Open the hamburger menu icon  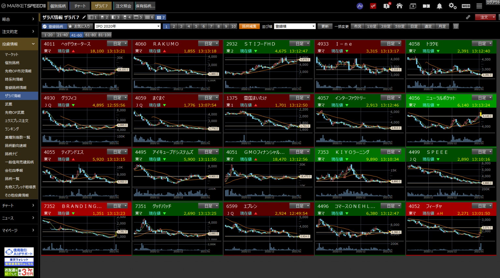coord(479,6)
